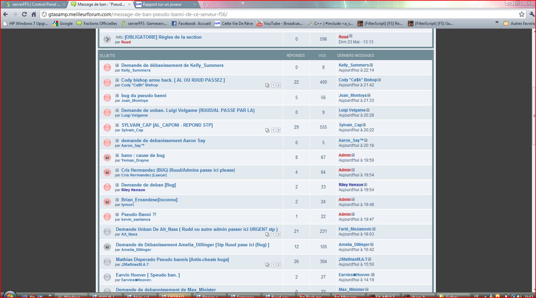Click multipage icon of the Cody bishop topic

coord(267,85)
